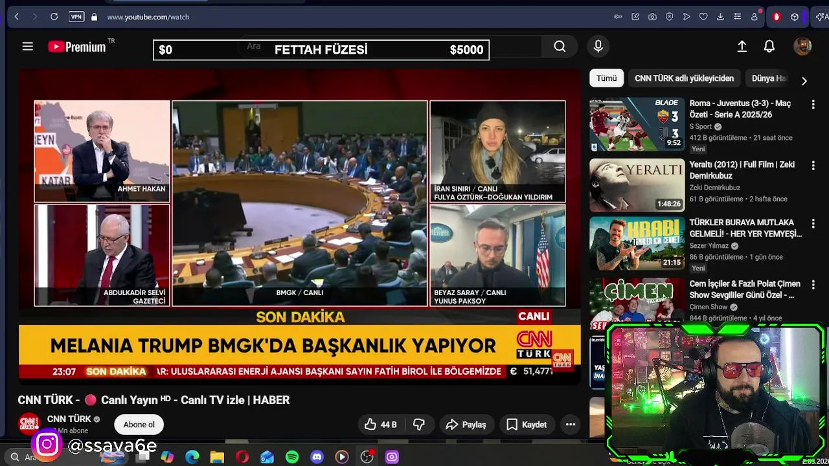
Task: Select the Dünya Ha… filter chip
Action: [x=769, y=78]
